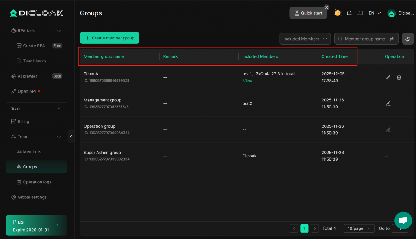
Task: Open the EN language selector
Action: 374,13
